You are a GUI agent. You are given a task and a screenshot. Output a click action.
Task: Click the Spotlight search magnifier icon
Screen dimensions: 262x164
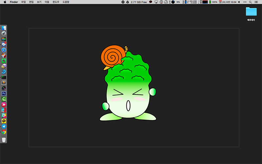pyautogui.click(x=251, y=2)
